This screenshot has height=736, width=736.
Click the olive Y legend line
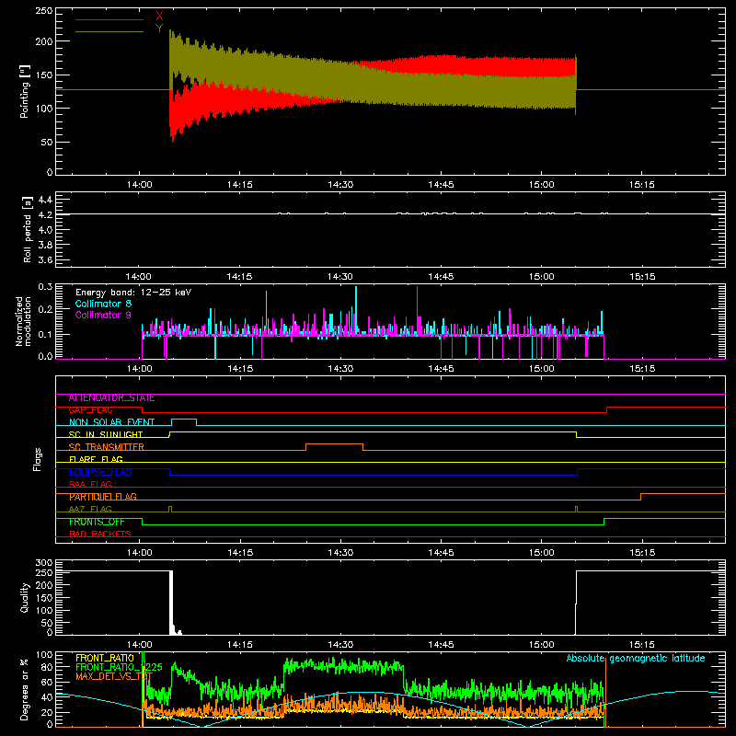point(109,31)
